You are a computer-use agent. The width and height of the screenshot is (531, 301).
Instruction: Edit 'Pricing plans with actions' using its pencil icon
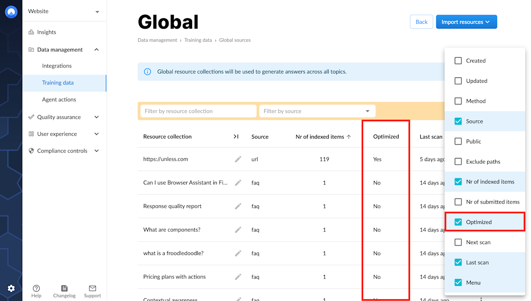[x=238, y=277]
